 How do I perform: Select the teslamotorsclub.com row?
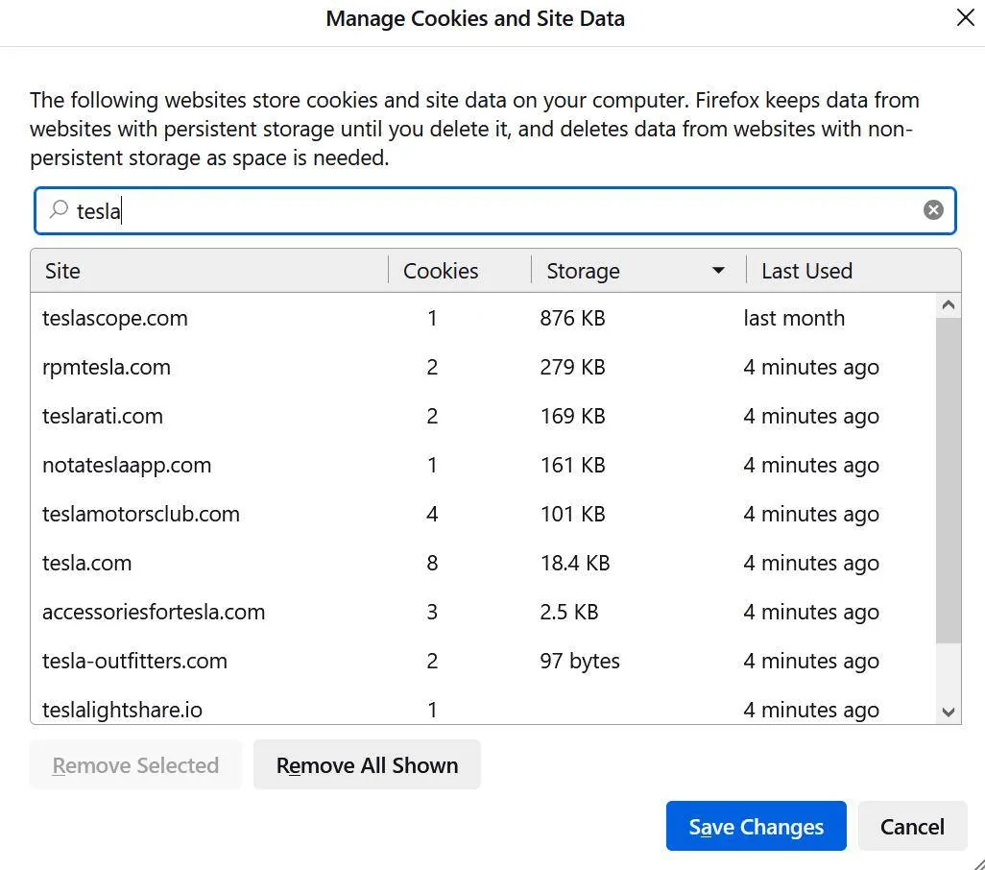483,514
